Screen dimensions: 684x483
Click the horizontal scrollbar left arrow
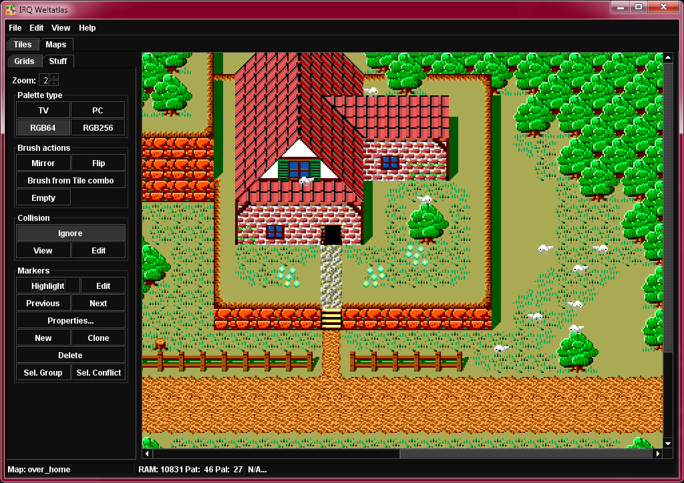tap(147, 454)
